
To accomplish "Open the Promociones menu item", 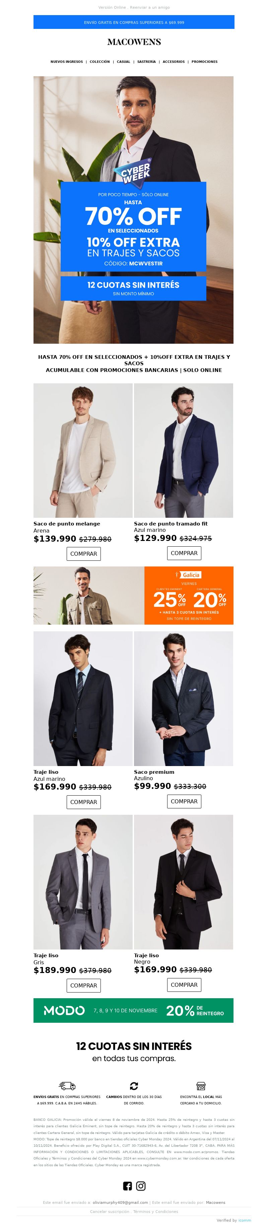I will (x=205, y=62).
